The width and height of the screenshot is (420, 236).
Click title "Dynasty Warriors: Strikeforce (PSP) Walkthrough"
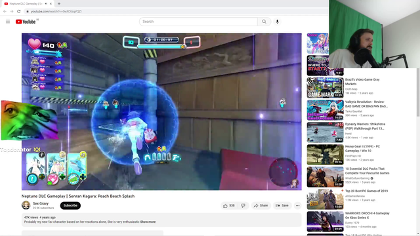(x=365, y=127)
